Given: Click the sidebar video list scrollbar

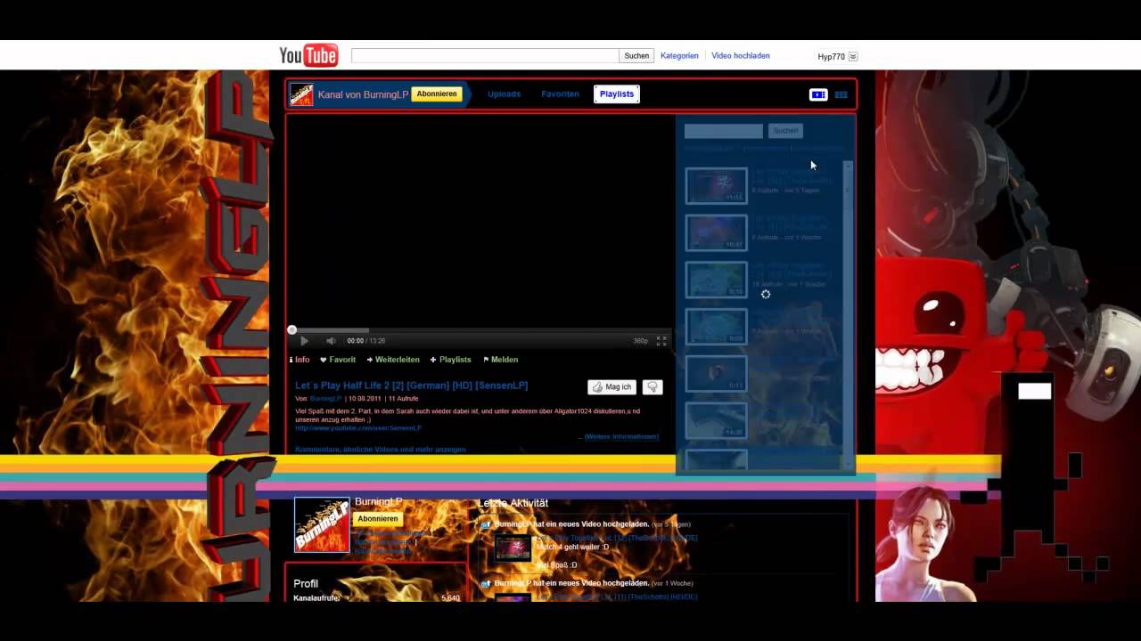Looking at the screenshot, I should click(848, 315).
